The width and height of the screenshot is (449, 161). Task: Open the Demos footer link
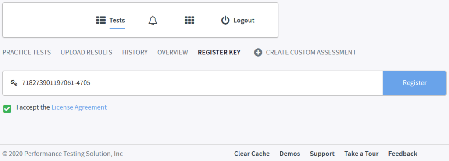pos(290,154)
